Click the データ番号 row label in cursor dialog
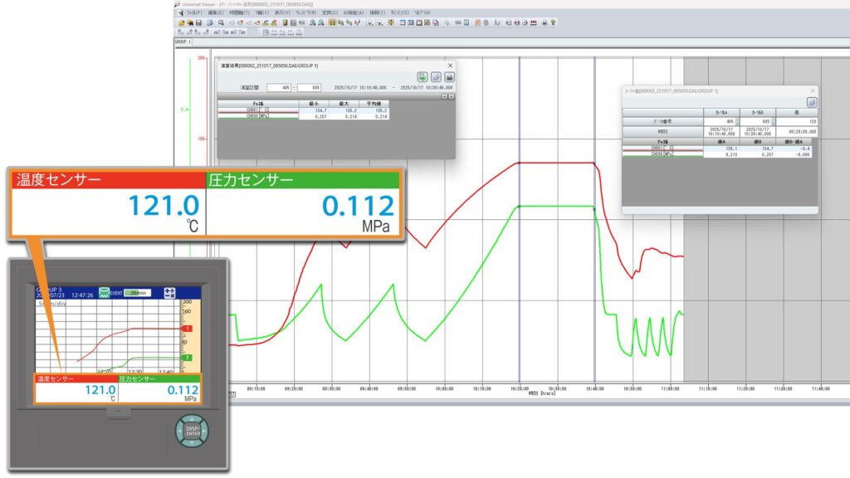 point(662,121)
